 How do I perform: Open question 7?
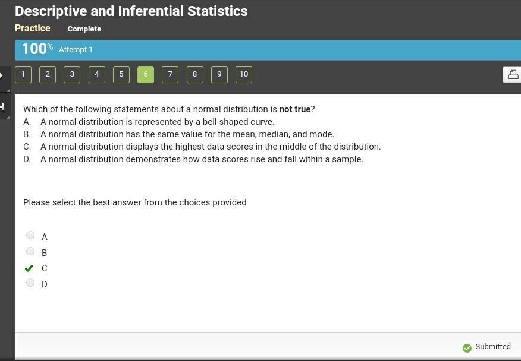pyautogui.click(x=170, y=75)
